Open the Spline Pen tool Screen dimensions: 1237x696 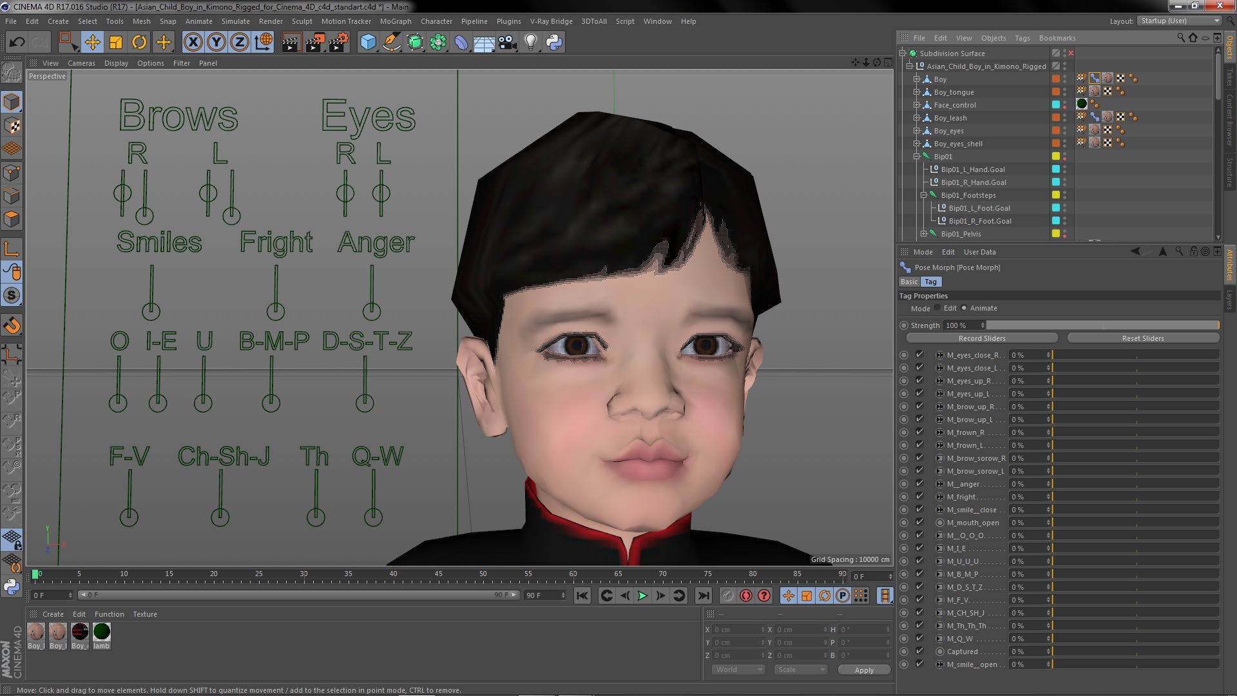click(391, 43)
